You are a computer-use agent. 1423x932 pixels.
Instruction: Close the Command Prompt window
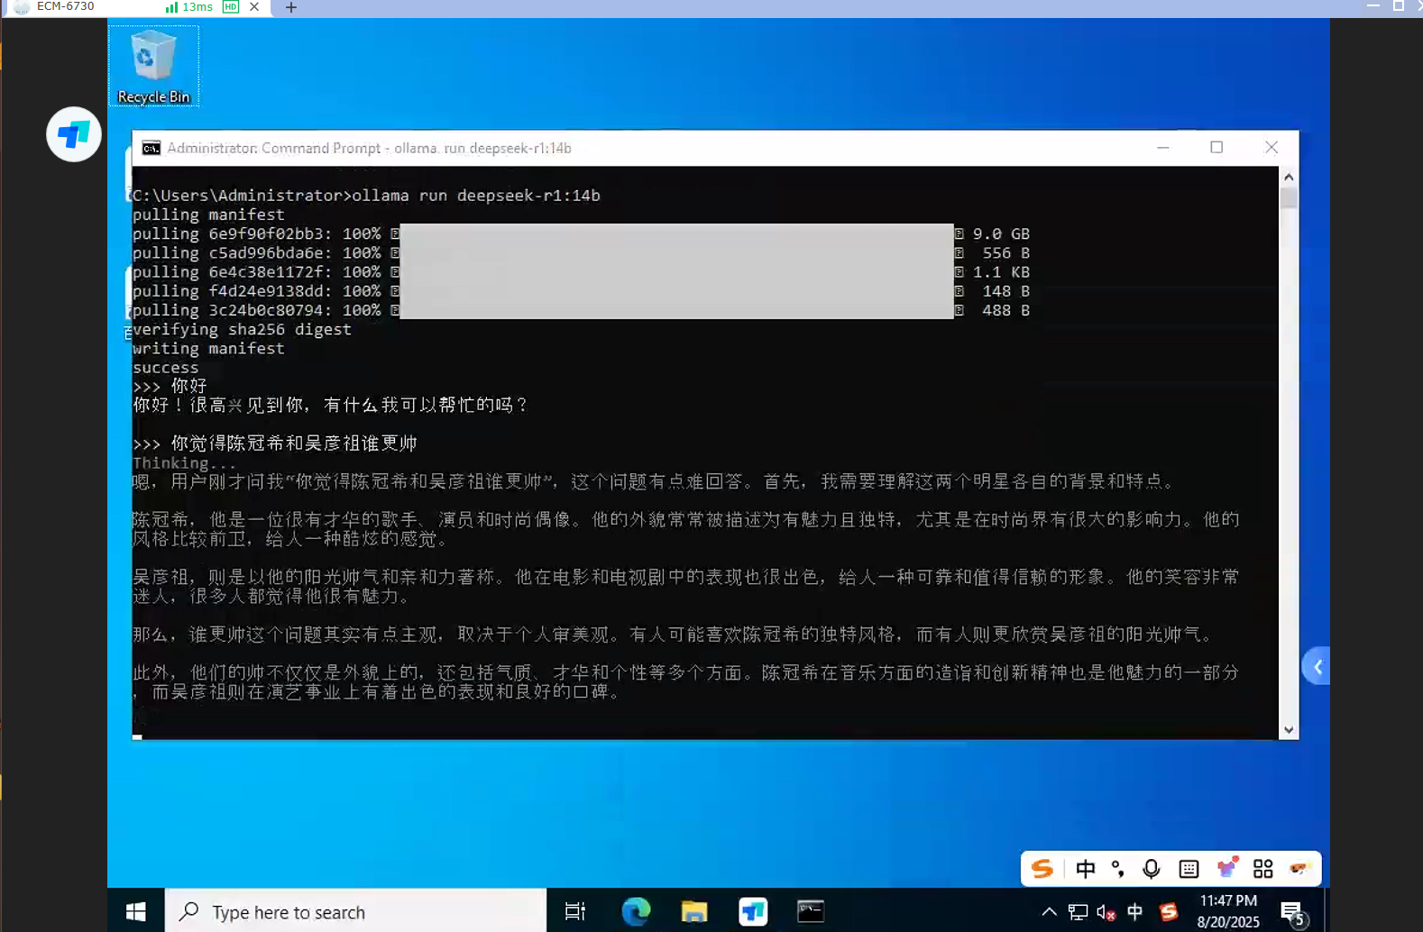pos(1272,148)
